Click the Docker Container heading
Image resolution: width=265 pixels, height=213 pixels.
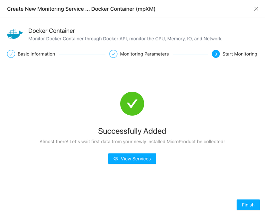[52, 31]
